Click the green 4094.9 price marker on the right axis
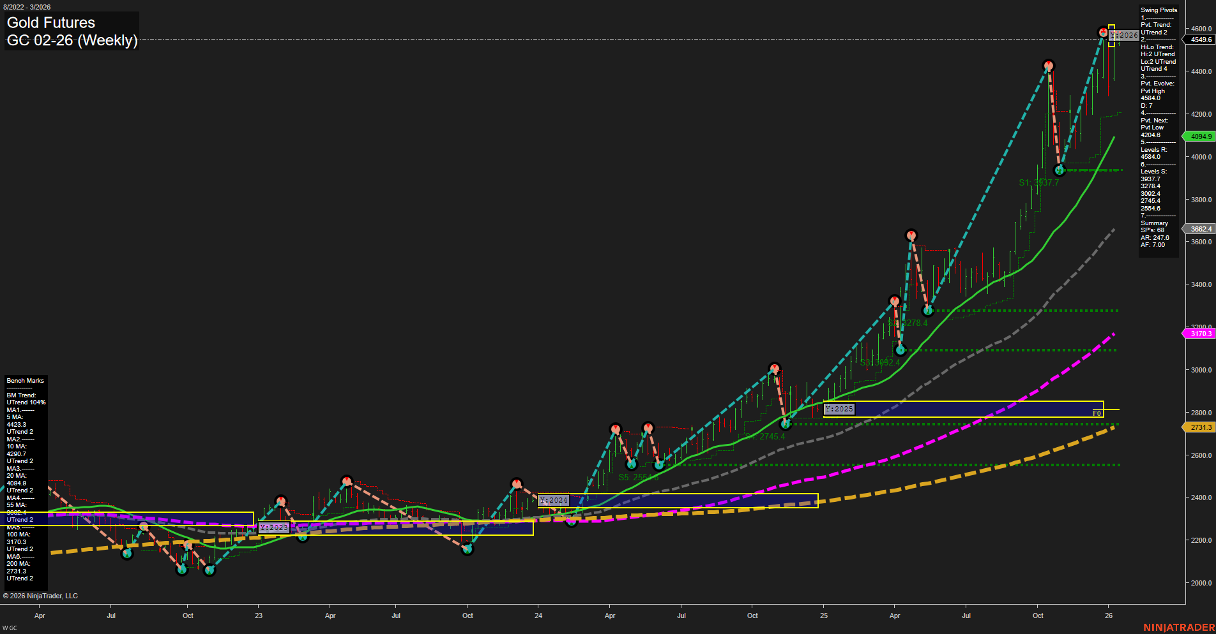This screenshot has width=1216, height=634. [1199, 136]
